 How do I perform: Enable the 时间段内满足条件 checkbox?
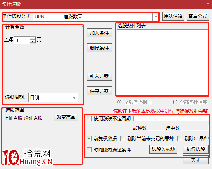tap(89, 150)
